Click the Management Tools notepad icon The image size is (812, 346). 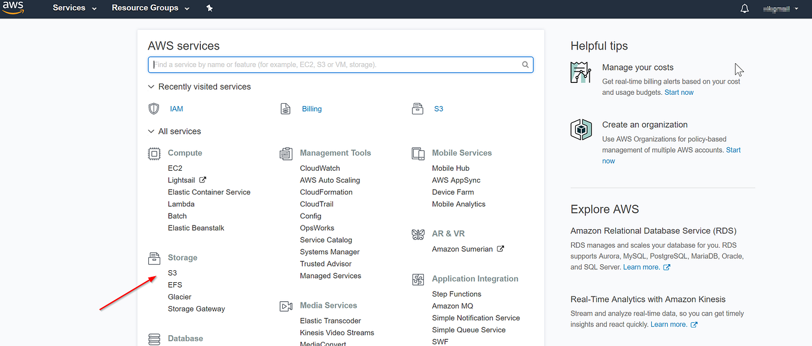point(286,153)
